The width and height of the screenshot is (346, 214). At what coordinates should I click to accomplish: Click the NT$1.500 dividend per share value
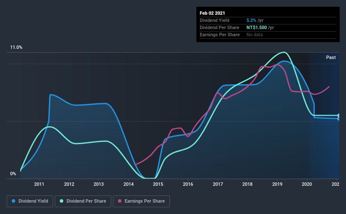(257, 27)
